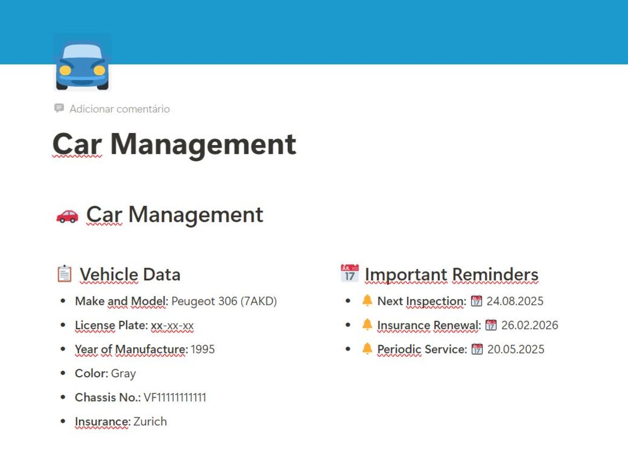The height and width of the screenshot is (455, 628).
Task: Click the Next Inspection label
Action: point(422,301)
